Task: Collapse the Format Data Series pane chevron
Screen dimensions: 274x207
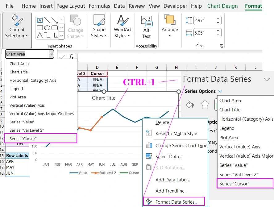Action: tap(267, 79)
